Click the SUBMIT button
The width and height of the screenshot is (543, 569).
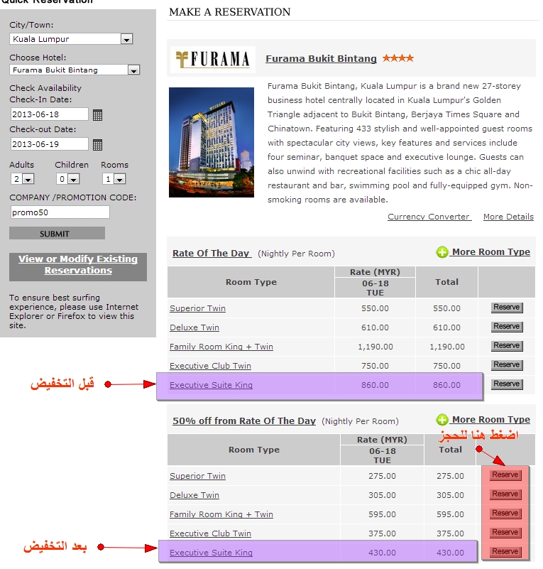[x=57, y=233]
